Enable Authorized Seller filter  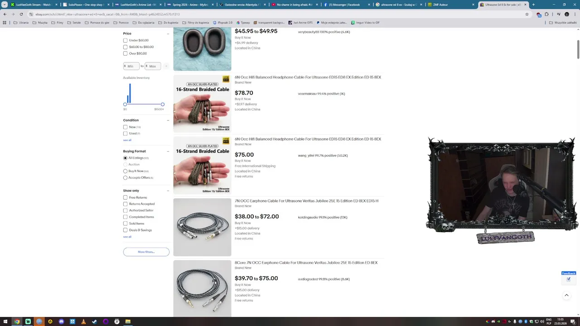(126, 211)
